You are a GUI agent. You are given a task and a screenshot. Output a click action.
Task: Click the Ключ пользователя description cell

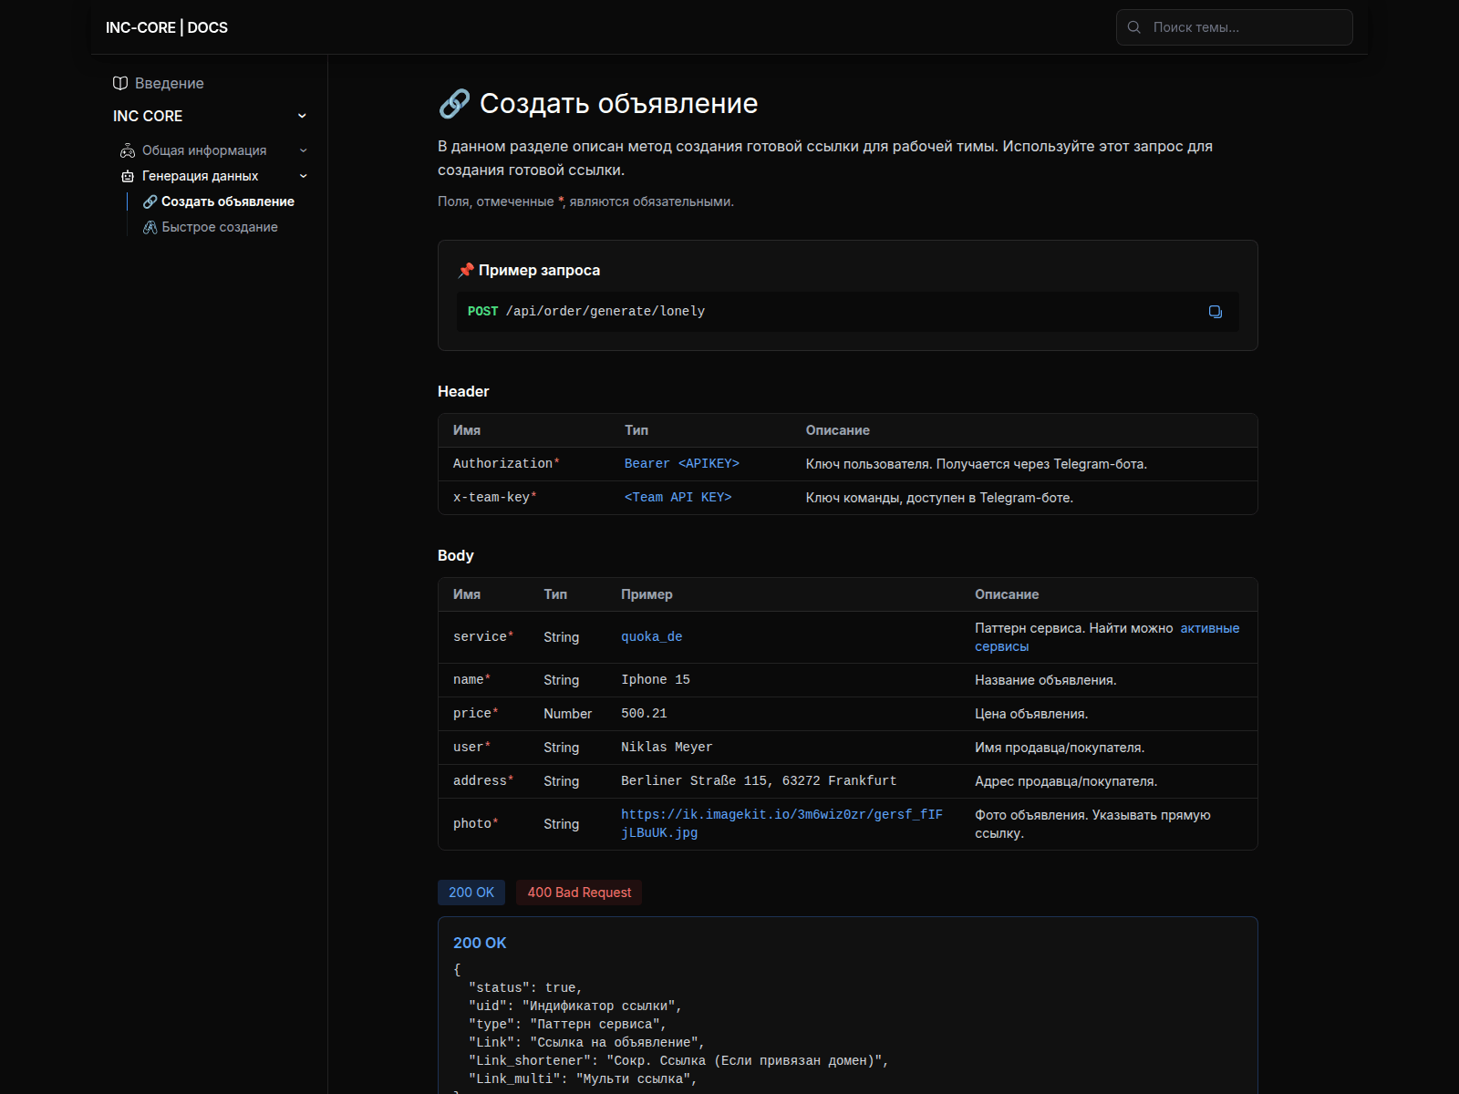(x=977, y=464)
